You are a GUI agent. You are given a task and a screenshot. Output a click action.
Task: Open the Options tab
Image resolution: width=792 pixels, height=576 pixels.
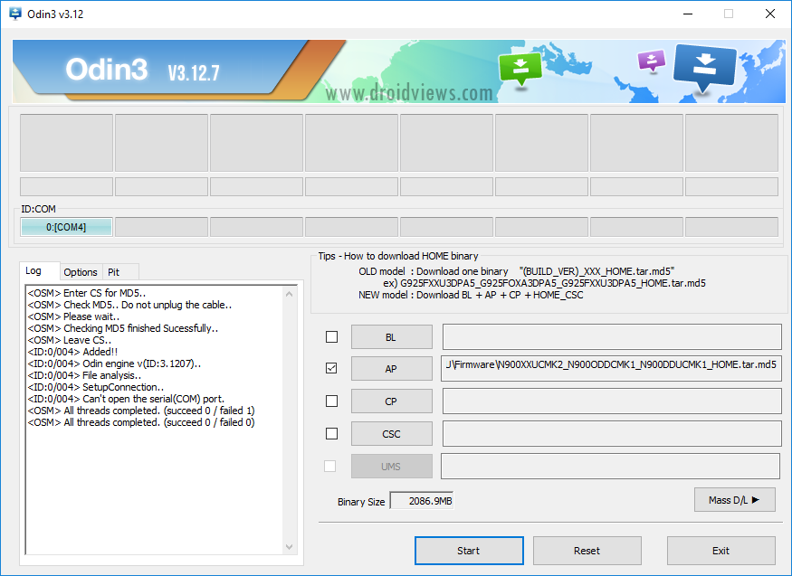[81, 272]
